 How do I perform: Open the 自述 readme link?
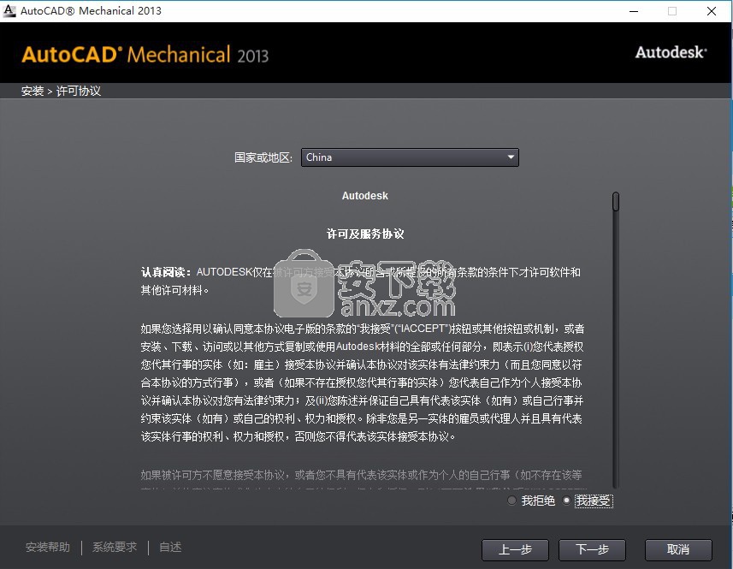[170, 547]
